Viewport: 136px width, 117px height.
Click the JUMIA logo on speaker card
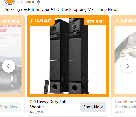click(x=41, y=21)
